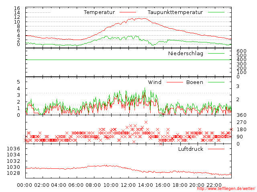Select the 08:00 time axis label
This screenshot has width=257, height=192.
[93, 185]
